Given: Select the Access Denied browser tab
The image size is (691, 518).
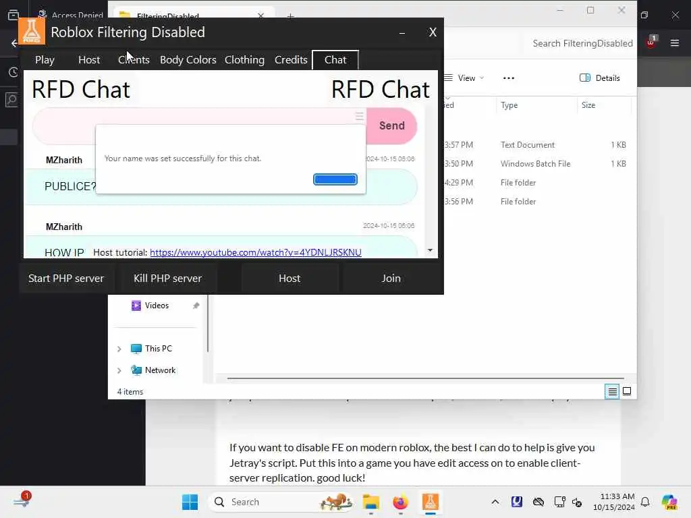Looking at the screenshot, I should pos(70,15).
